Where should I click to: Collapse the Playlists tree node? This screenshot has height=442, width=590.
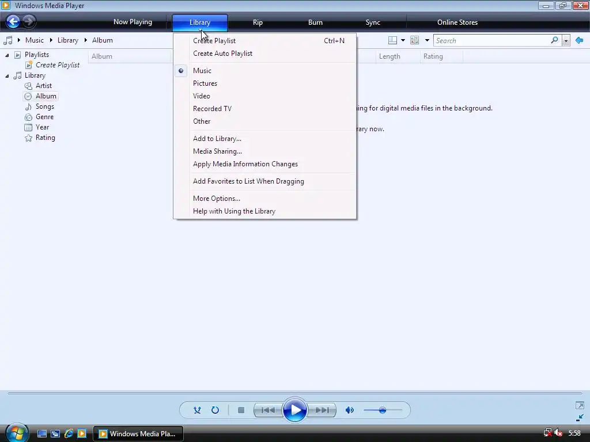pyautogui.click(x=7, y=55)
